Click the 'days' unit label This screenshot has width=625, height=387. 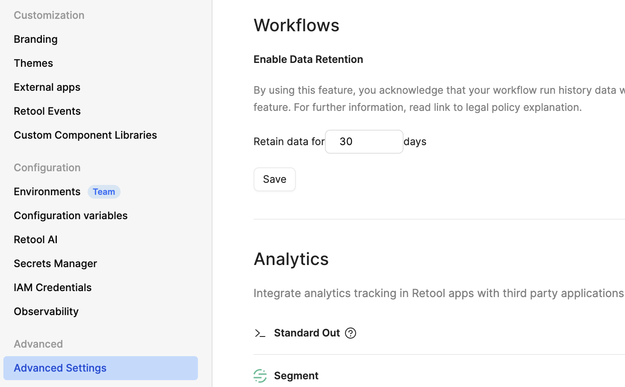(415, 142)
